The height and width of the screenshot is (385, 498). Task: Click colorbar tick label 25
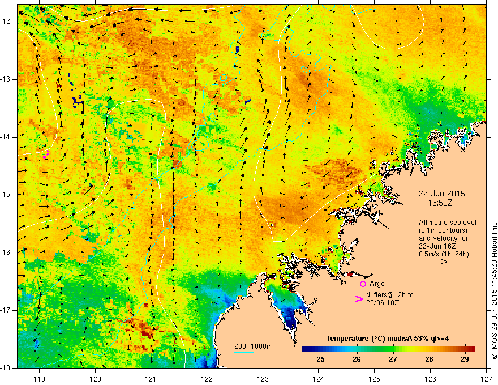pyautogui.click(x=320, y=360)
